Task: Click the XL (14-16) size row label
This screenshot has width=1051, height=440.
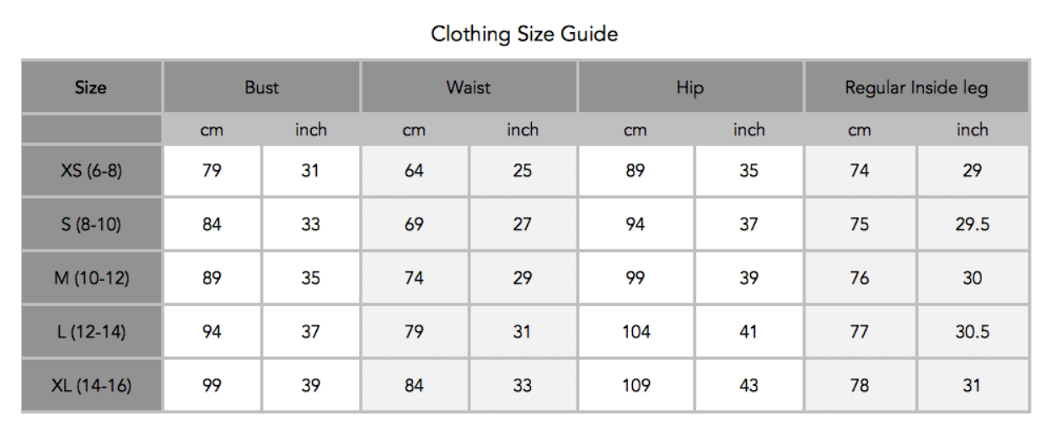Action: point(91,386)
